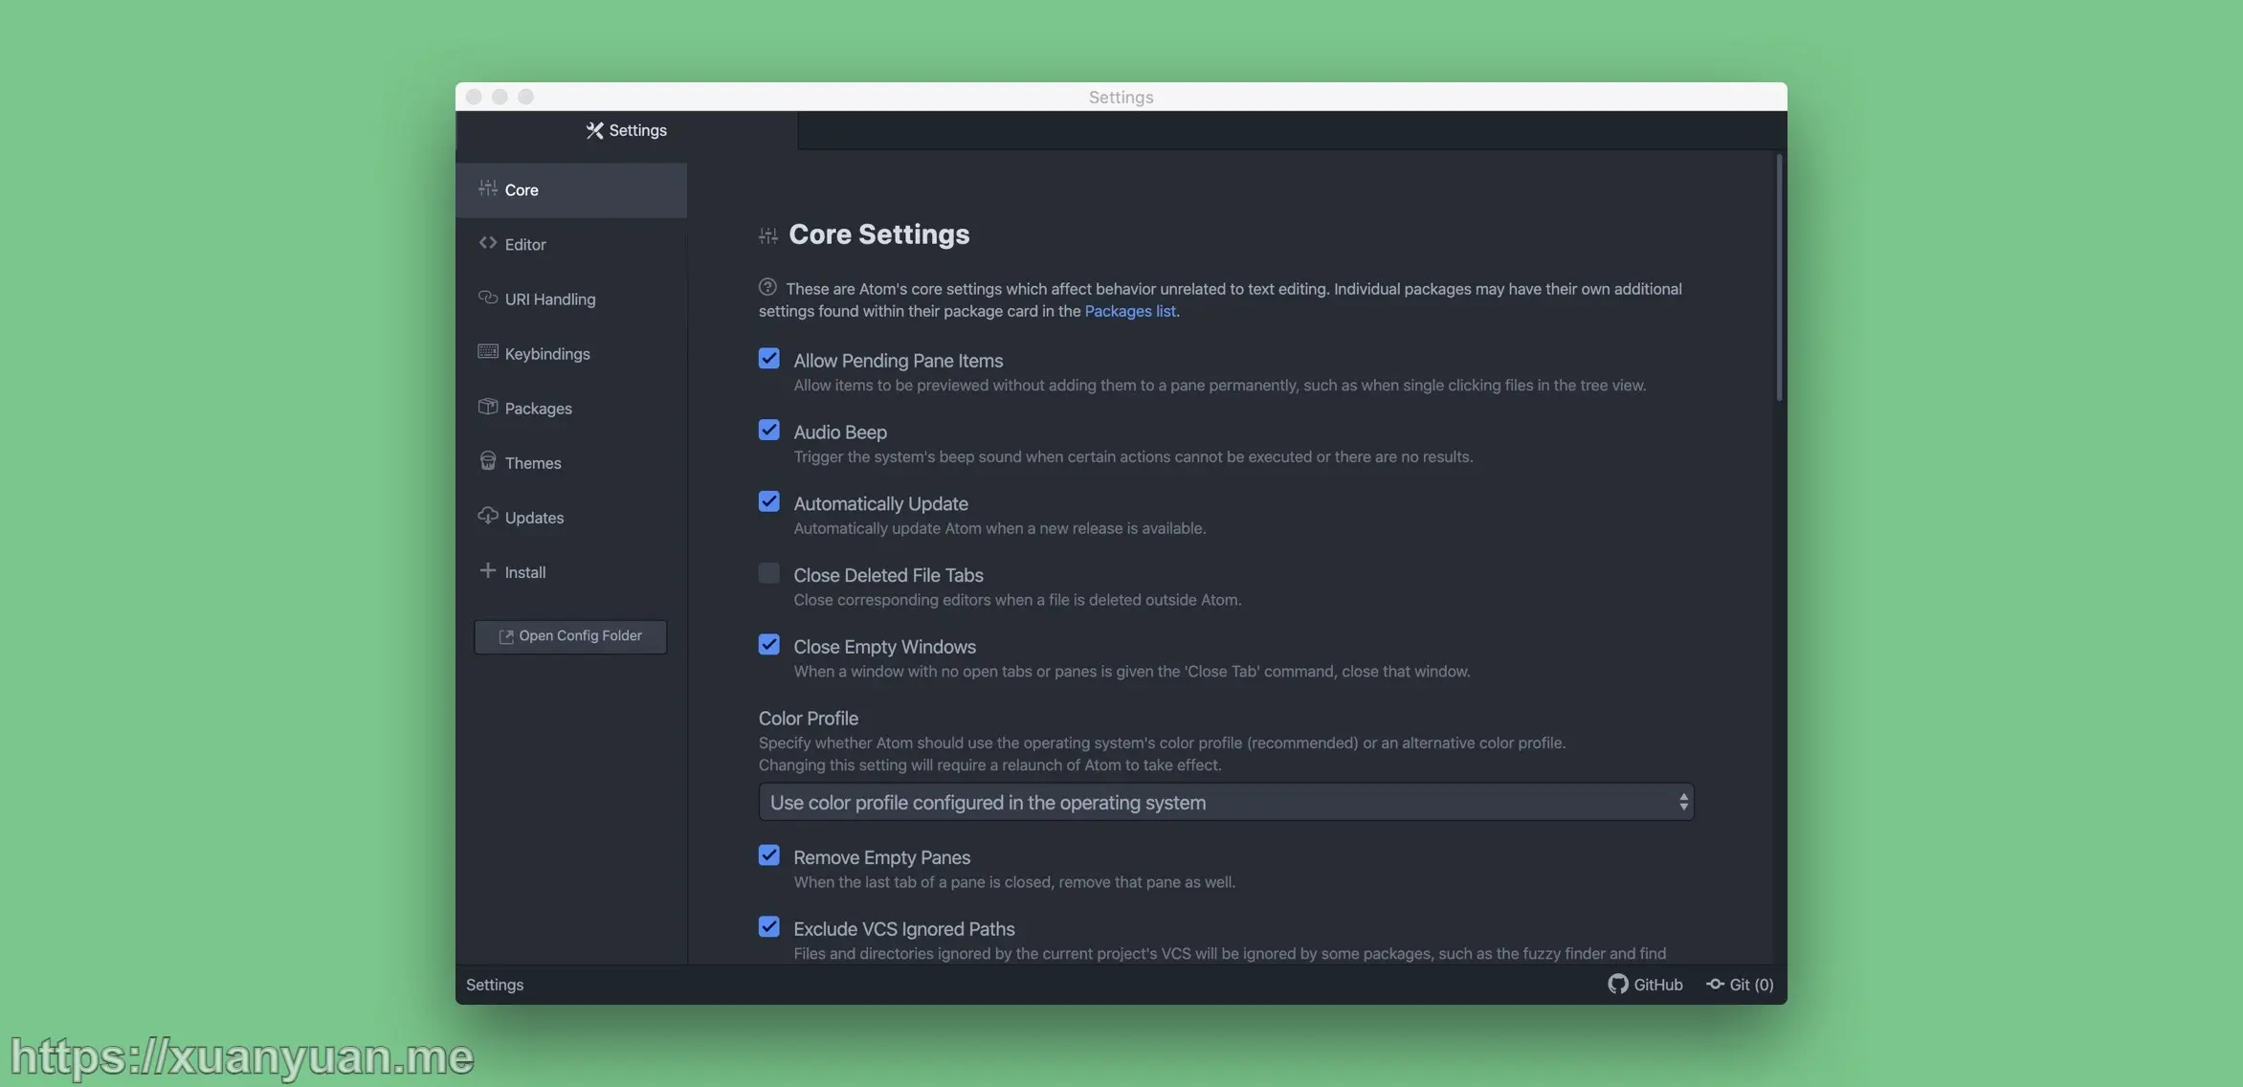2243x1087 pixels.
Task: Click the Themes paint bucket icon
Action: click(x=488, y=461)
